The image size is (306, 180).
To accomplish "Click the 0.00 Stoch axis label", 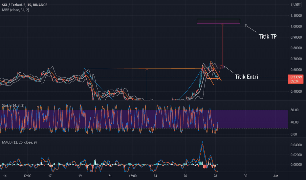I will [294, 134].
